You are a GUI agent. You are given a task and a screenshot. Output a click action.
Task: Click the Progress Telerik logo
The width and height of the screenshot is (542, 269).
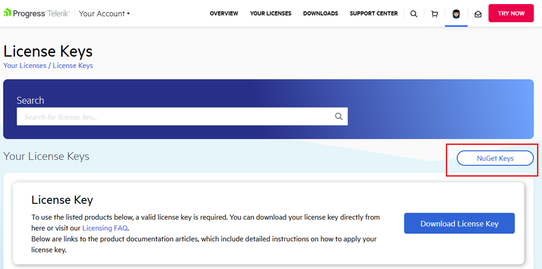[x=36, y=13]
